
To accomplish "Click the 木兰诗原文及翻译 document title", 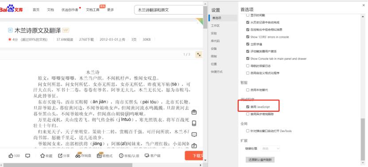I will point(38,30).
